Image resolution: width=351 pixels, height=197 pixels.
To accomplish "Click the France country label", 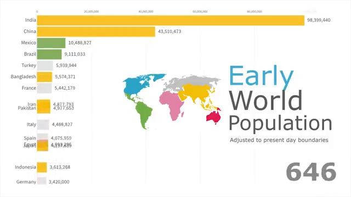I will [29, 88].
